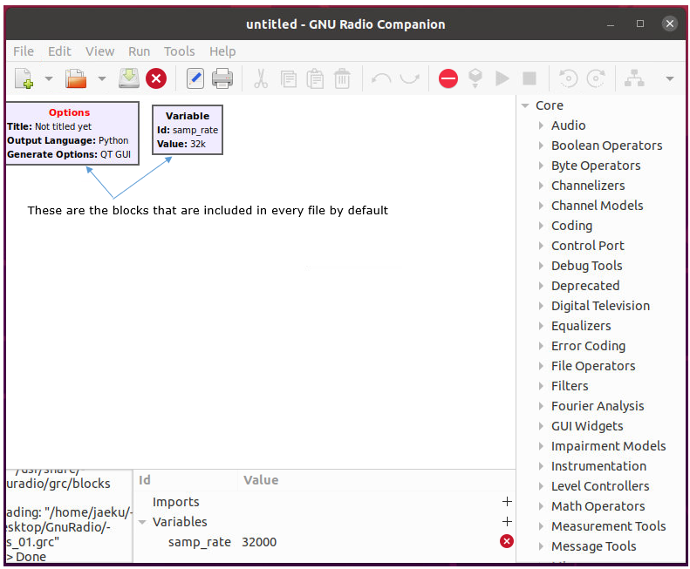Select the Options block on canvas
This screenshot has width=690, height=569.
(72, 133)
